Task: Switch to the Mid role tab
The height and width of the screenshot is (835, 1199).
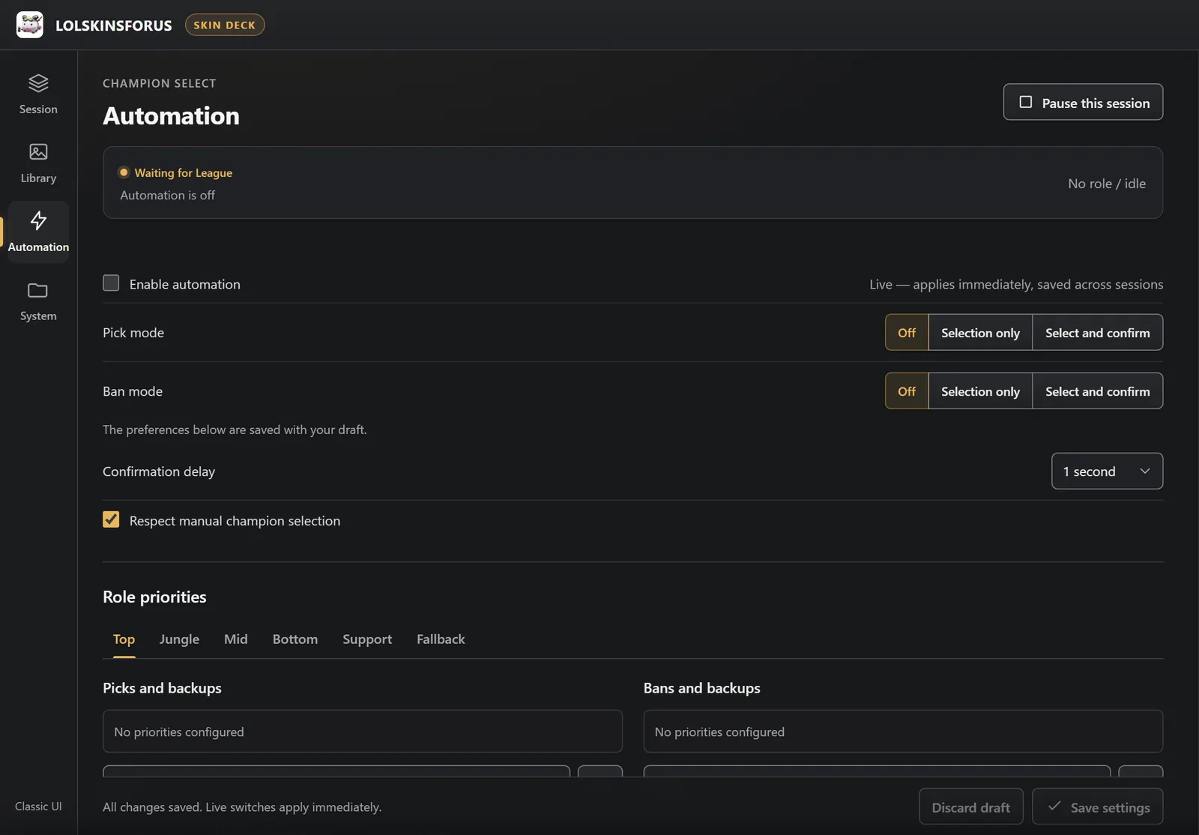Action: [x=235, y=639]
